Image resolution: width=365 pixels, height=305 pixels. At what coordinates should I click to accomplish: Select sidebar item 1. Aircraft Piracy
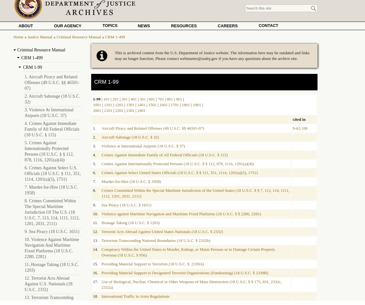[x=52, y=82]
